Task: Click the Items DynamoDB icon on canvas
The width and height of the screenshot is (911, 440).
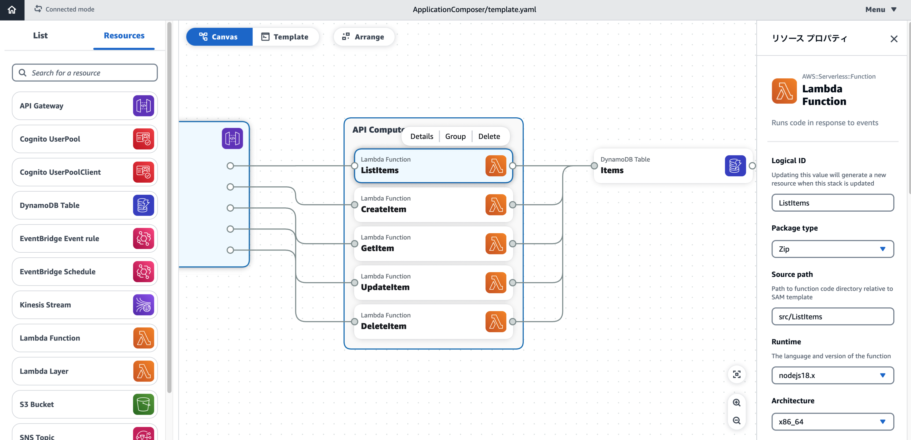Action: (x=735, y=166)
